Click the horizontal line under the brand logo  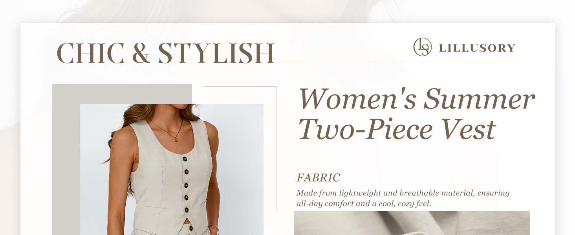(x=399, y=62)
